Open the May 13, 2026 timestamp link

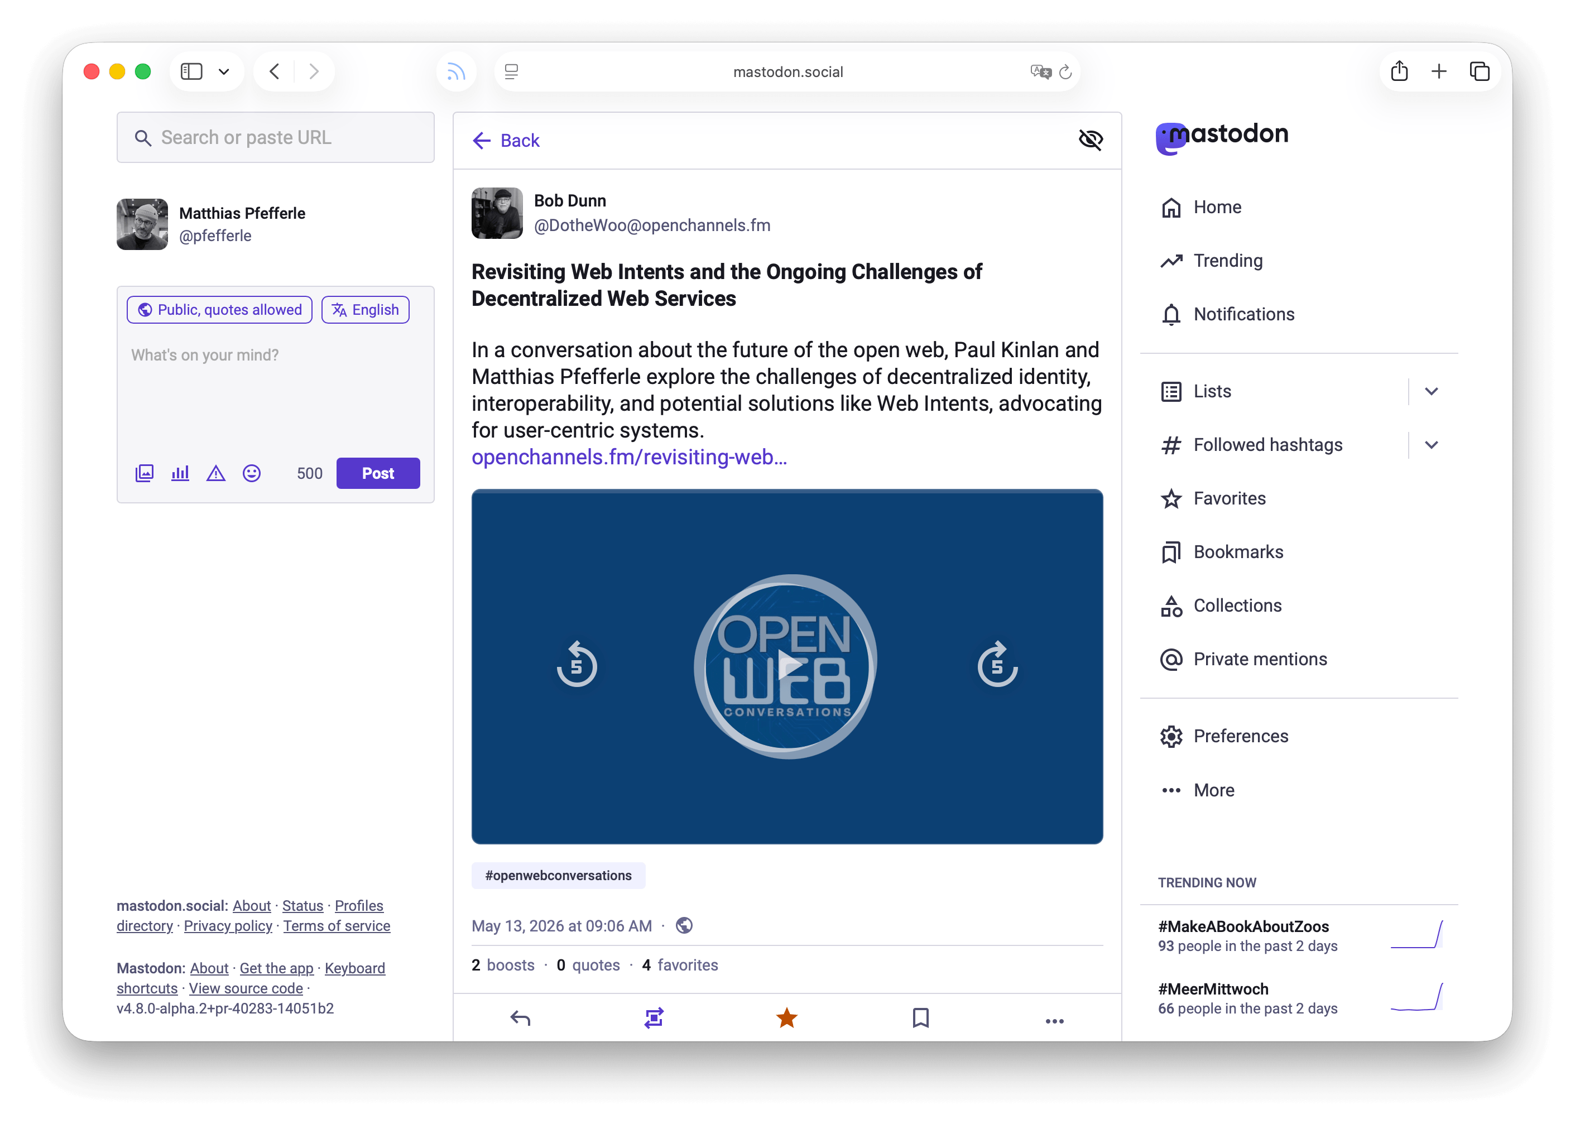[x=561, y=925]
